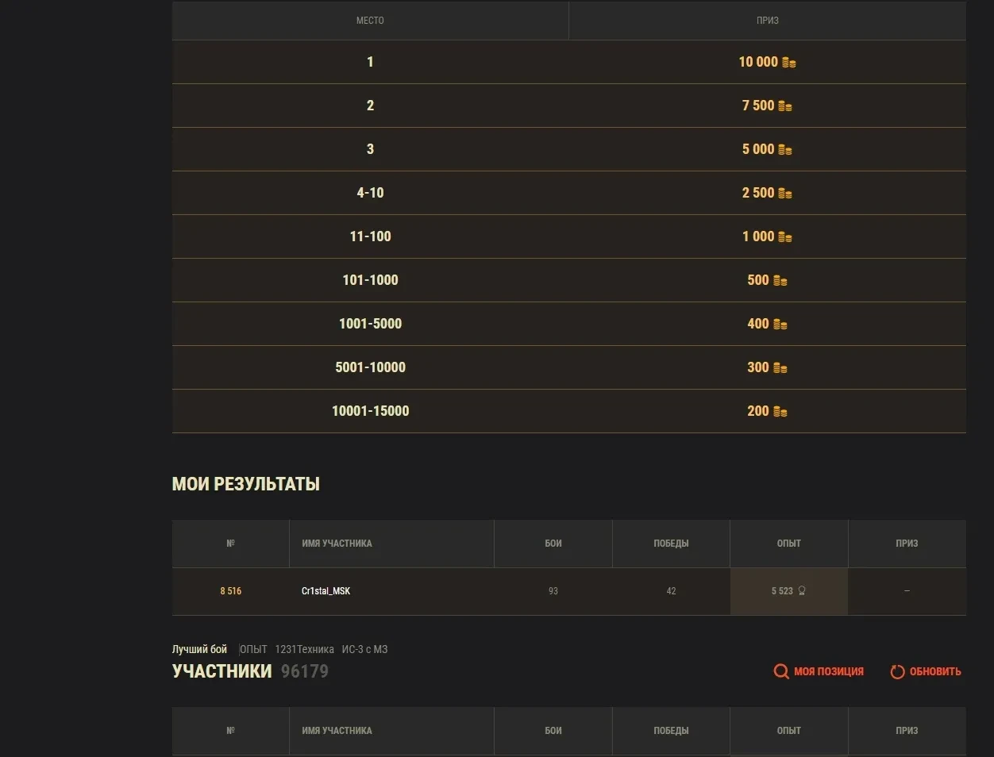Click the Приз header in the top prize table
Viewport: 994px width, 757px height.
coord(767,21)
